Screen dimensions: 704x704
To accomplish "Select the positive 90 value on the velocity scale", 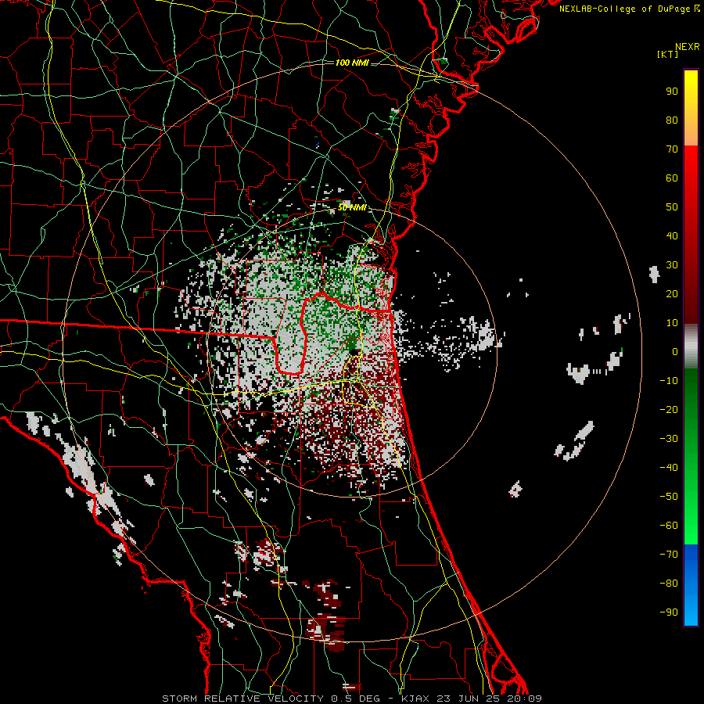I will click(672, 92).
